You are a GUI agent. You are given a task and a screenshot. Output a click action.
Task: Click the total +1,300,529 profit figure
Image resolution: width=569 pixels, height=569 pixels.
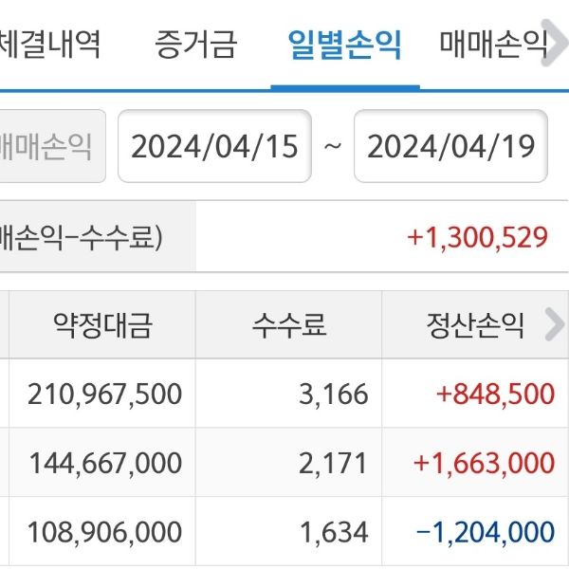(477, 237)
